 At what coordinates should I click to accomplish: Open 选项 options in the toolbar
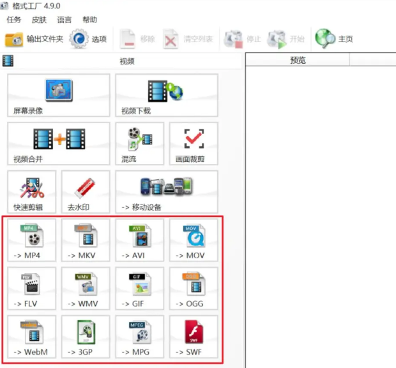pos(89,39)
